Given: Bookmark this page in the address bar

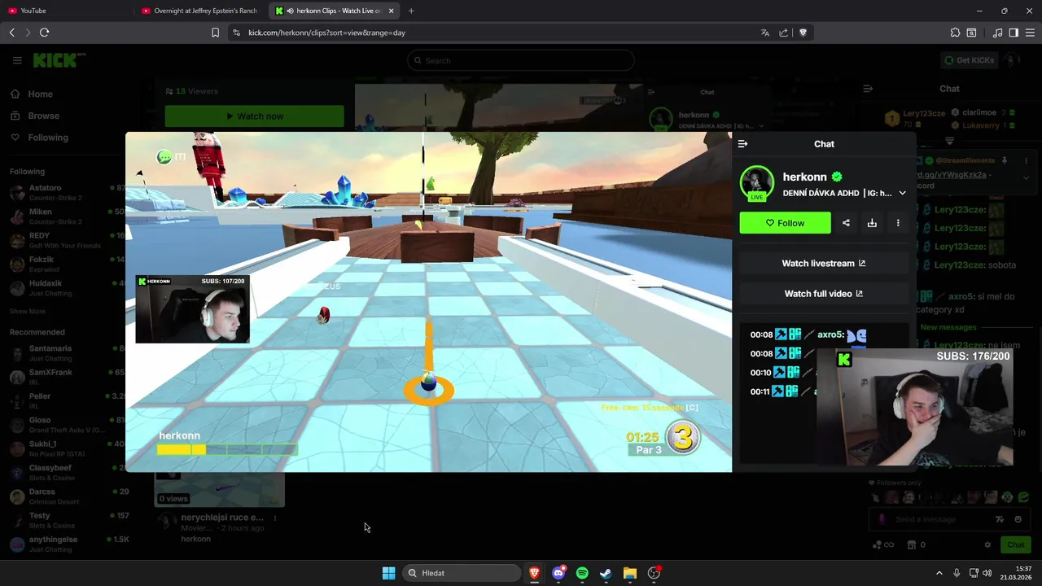Looking at the screenshot, I should (x=215, y=33).
